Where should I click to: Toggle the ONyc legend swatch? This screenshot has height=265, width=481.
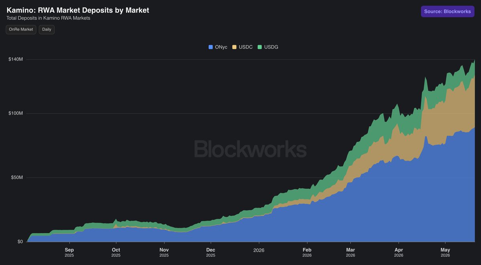[x=211, y=47]
